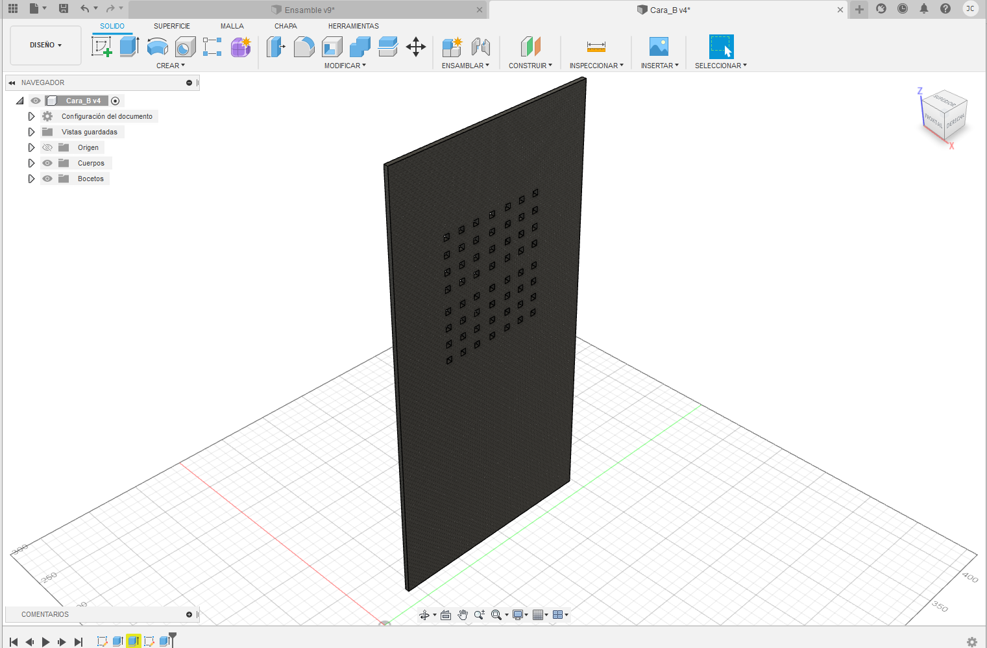Open the JC user account menu
Image resolution: width=987 pixels, height=648 pixels.
(970, 8)
